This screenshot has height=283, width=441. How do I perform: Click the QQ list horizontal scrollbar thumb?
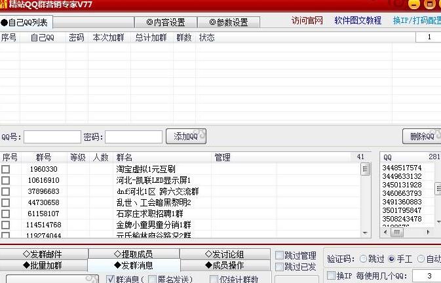pyautogui.click(x=397, y=232)
